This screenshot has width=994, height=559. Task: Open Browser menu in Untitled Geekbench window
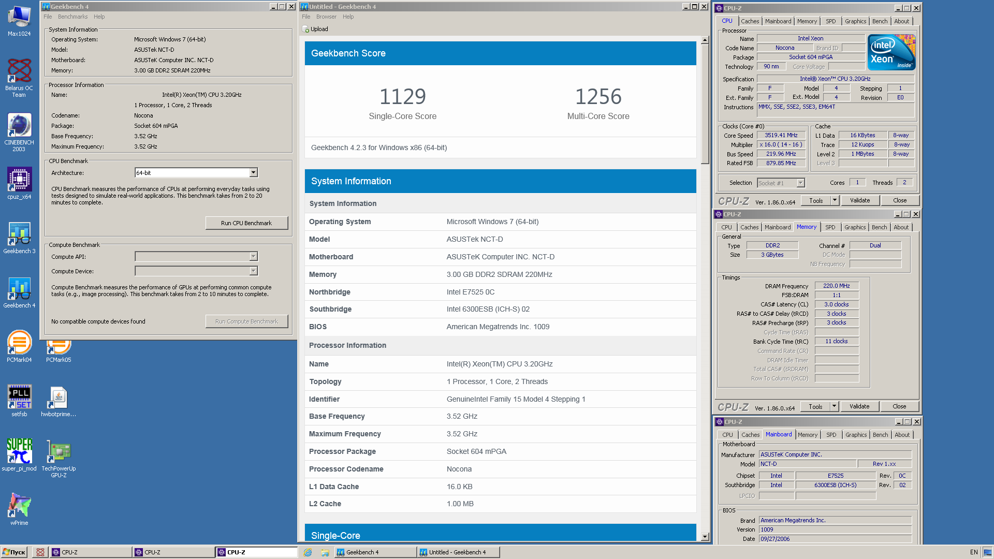point(326,17)
